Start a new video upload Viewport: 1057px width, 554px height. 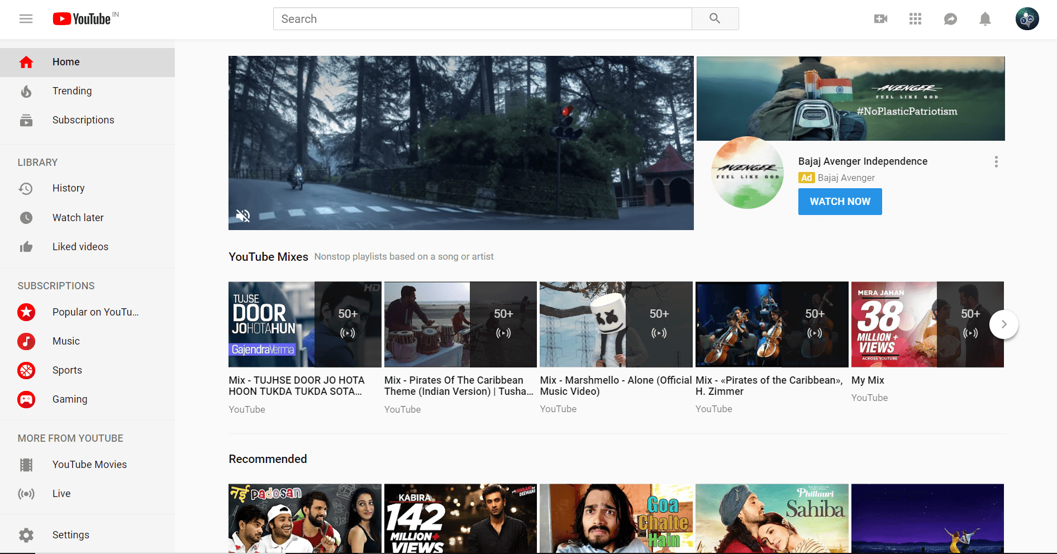point(880,18)
